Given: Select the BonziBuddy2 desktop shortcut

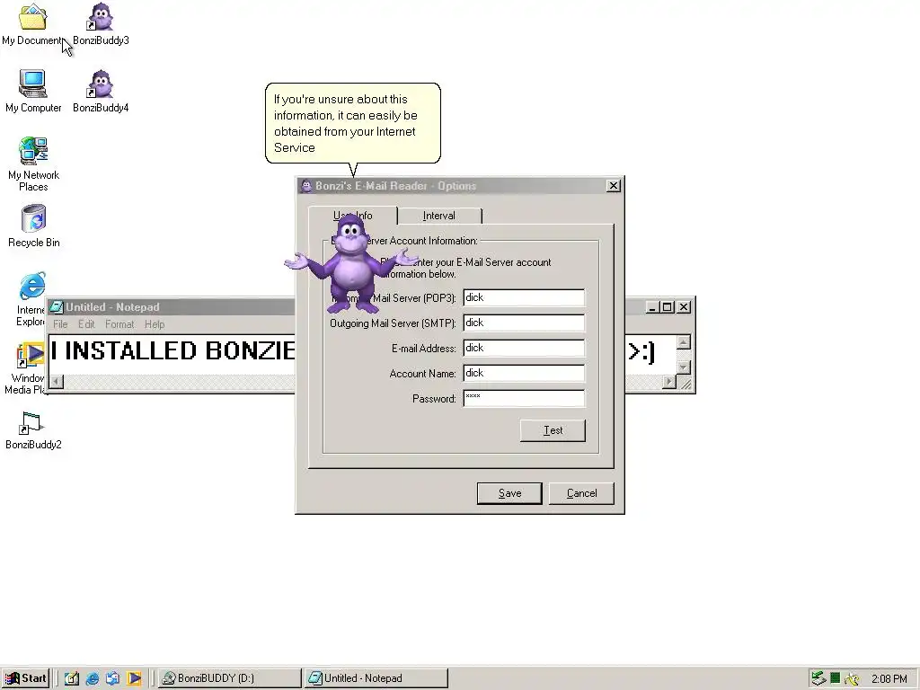Looking at the screenshot, I should pyautogui.click(x=33, y=430).
